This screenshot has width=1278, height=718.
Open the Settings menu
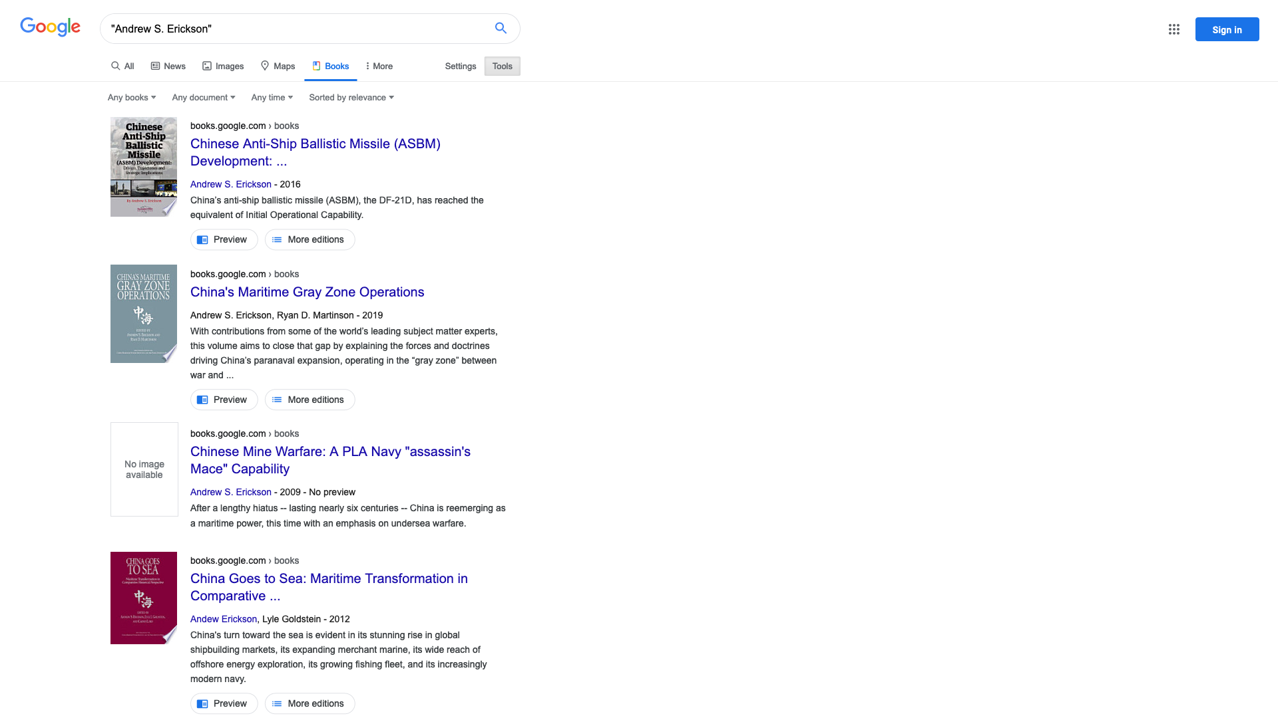click(461, 66)
